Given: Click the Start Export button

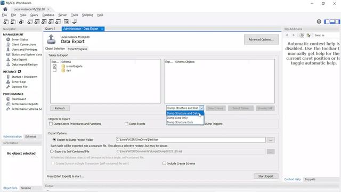Looking at the screenshot, I should [266, 176].
